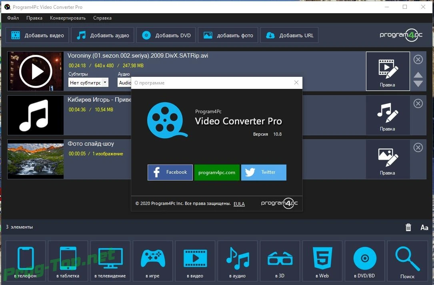
Task: Choose в таблетка output format
Action: coord(68,261)
